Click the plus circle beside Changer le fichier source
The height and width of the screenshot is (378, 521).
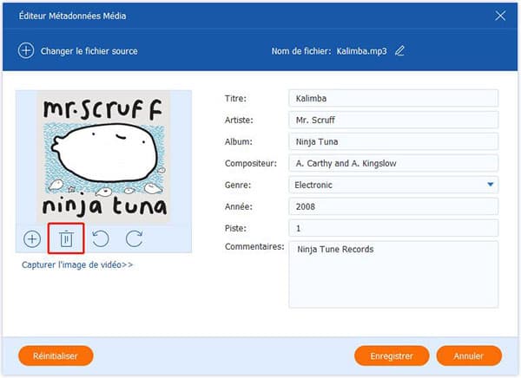click(26, 51)
